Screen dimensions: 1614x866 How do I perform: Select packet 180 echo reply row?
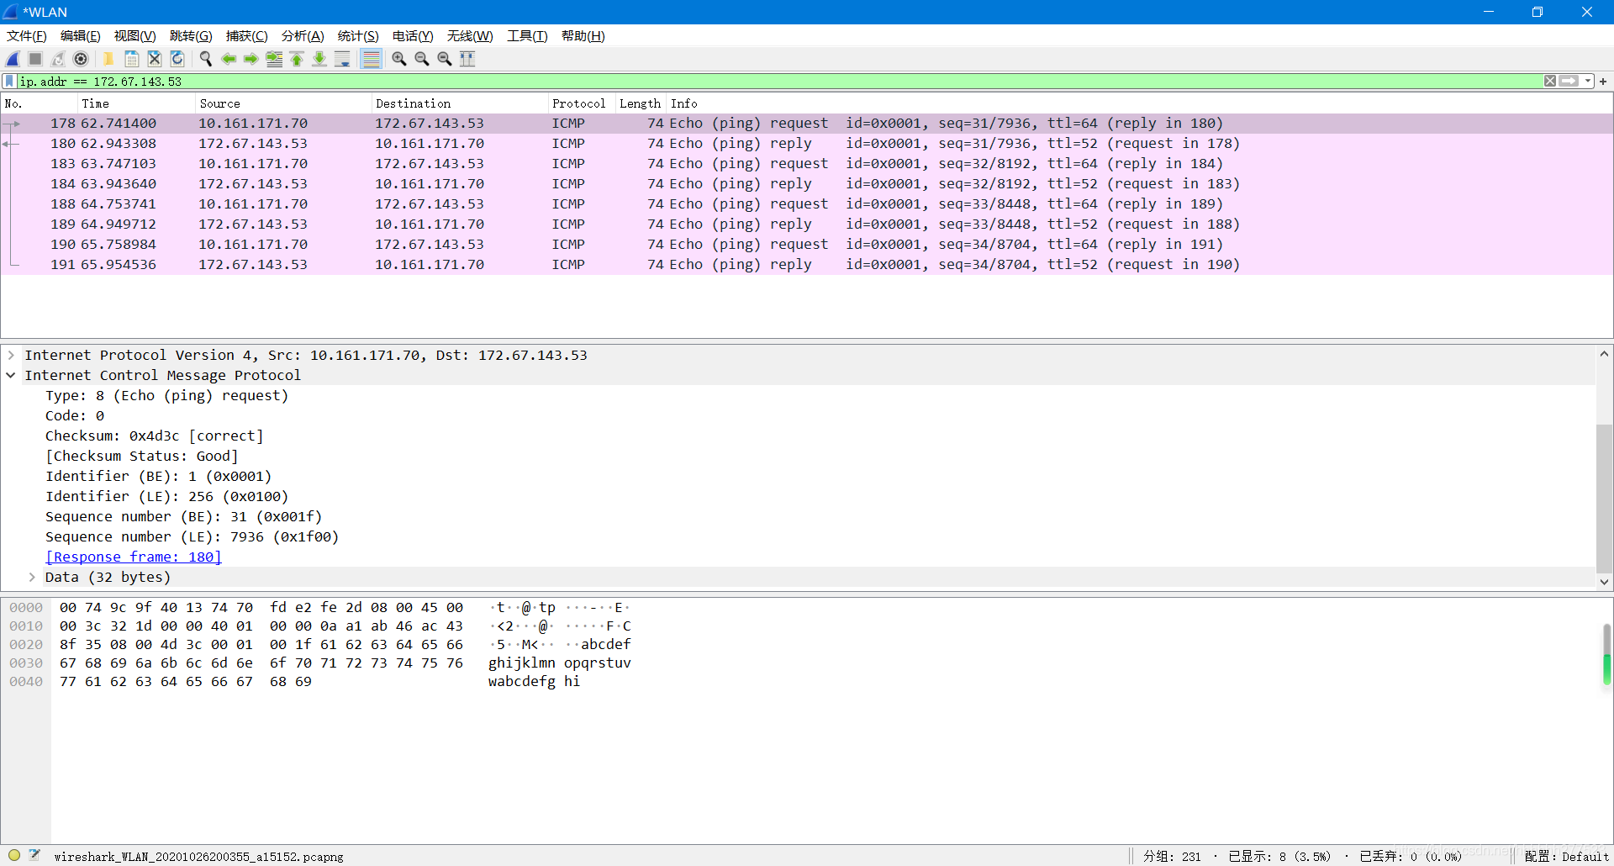(807, 144)
